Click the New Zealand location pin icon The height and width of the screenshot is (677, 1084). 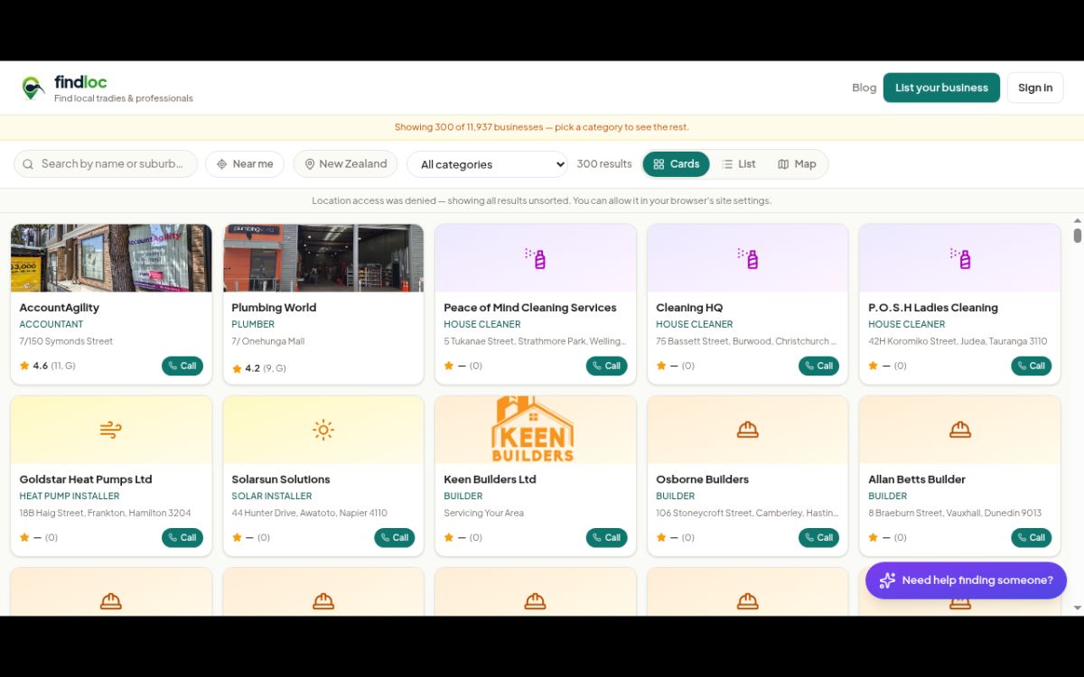[x=310, y=164]
